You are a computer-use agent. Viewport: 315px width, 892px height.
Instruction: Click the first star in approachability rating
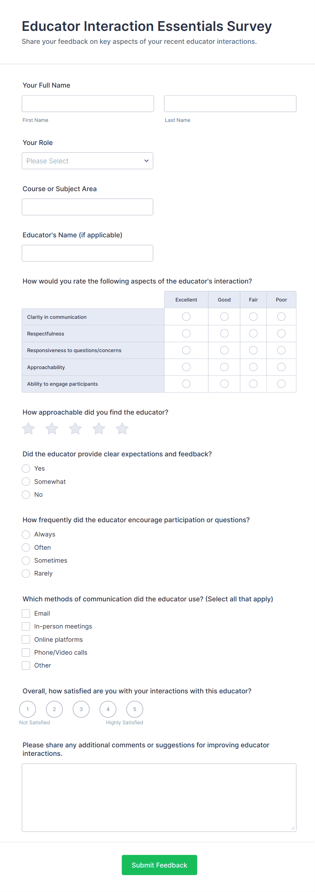coord(28,429)
